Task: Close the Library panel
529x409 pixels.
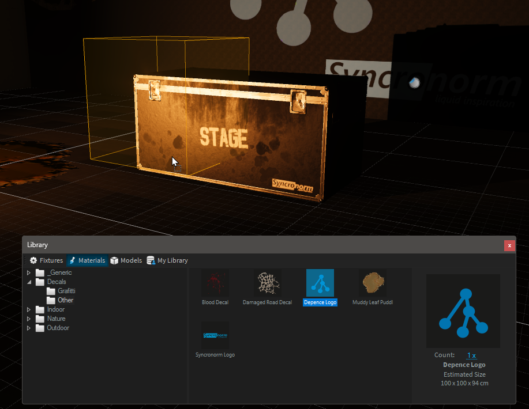Action: [x=509, y=245]
